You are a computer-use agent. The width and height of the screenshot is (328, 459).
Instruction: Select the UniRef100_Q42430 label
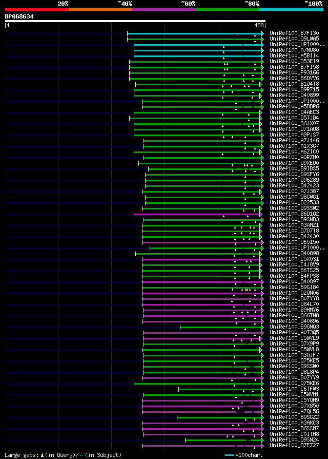[294, 237]
